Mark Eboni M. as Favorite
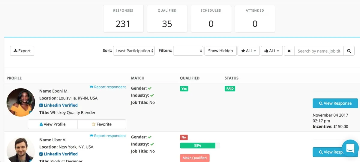360x162 pixels. 102,124
